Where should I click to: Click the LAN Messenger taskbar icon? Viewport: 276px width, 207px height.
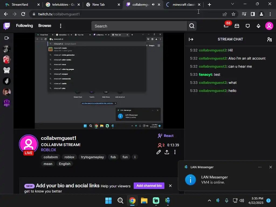tap(168, 201)
